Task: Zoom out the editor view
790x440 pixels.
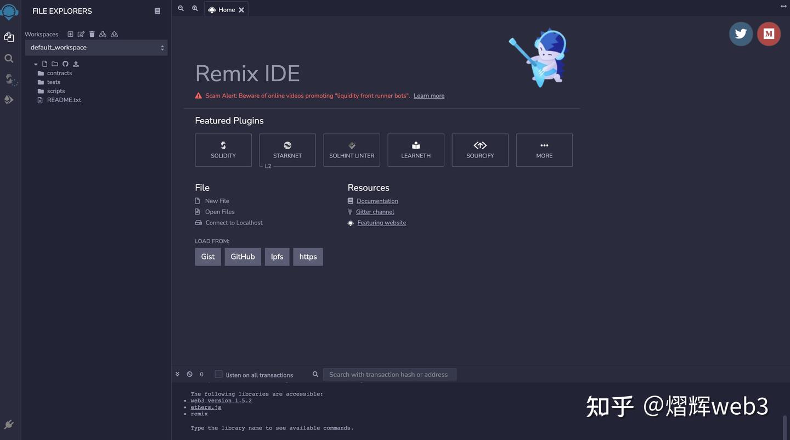Action: pyautogui.click(x=181, y=9)
